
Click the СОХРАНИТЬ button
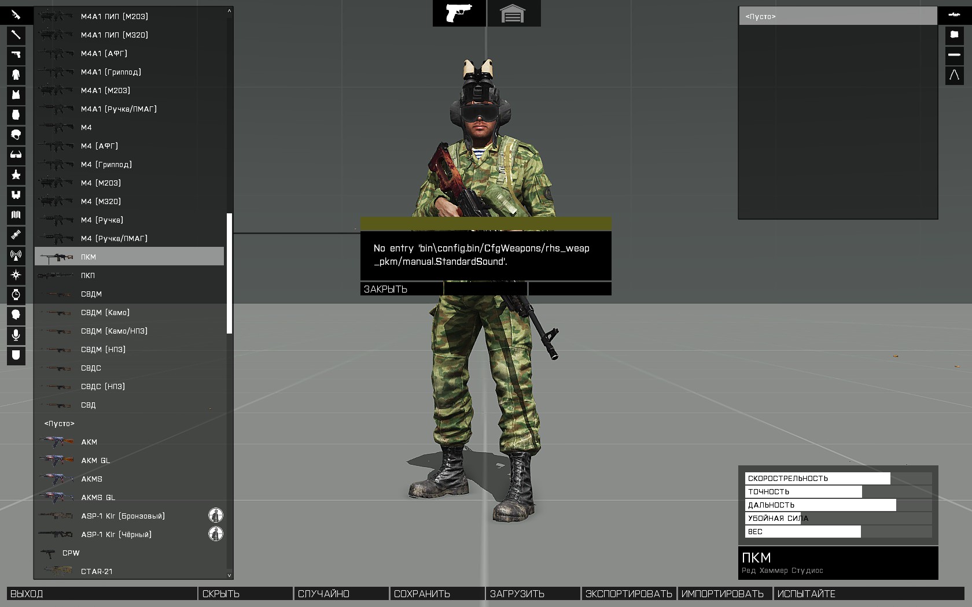(x=437, y=594)
